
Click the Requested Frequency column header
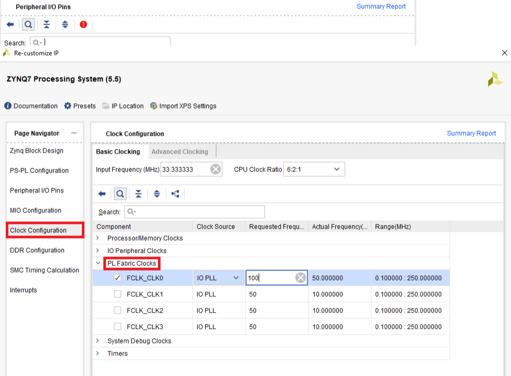(x=276, y=227)
